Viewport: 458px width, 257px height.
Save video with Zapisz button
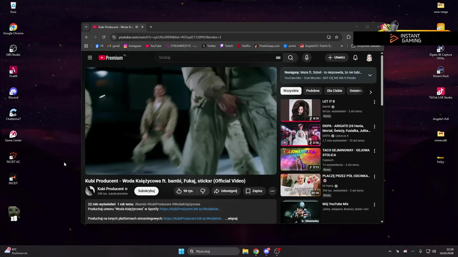click(x=254, y=191)
